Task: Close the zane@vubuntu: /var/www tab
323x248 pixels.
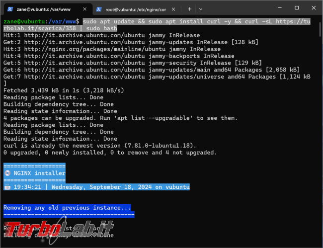Action: point(84,9)
